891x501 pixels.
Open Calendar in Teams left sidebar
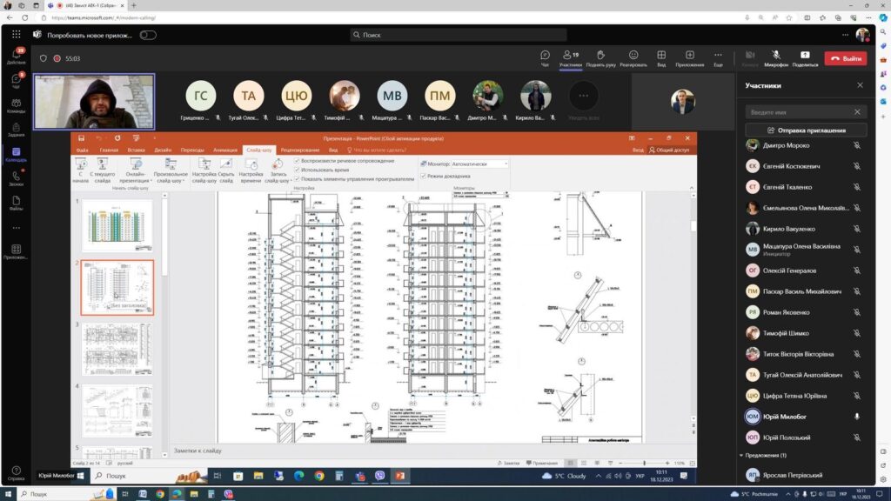[16, 155]
